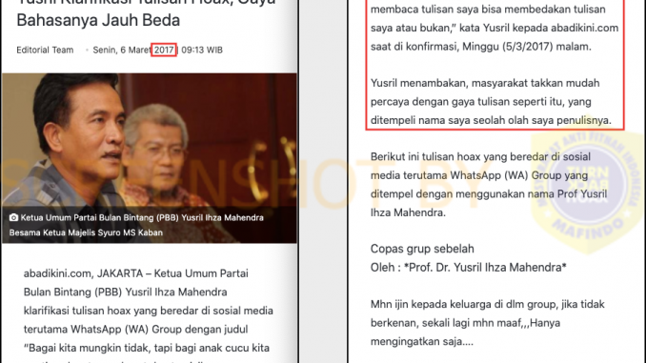Screen dimensions: 646x363
Task: Click the highlighted 2017 year in date
Action: [164, 50]
